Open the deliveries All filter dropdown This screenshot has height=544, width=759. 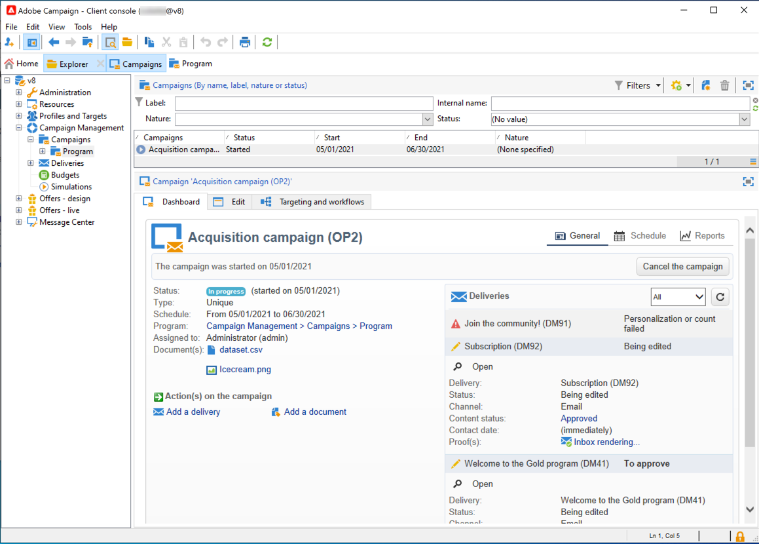pyautogui.click(x=678, y=297)
